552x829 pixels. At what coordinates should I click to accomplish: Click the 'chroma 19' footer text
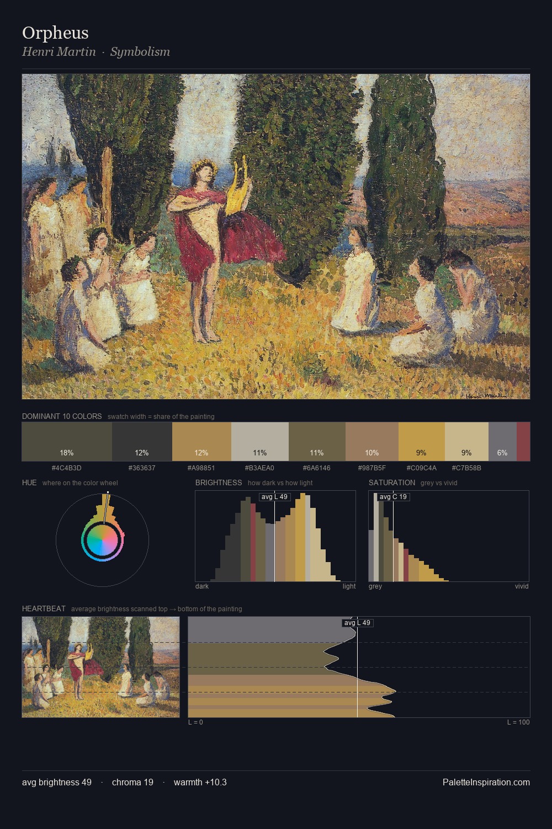[132, 783]
